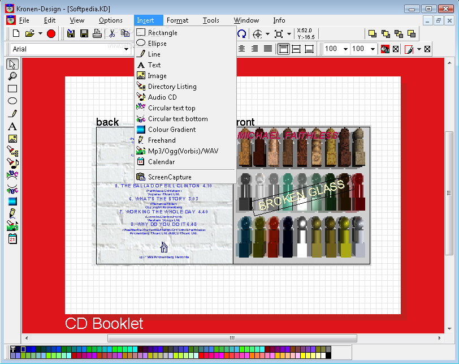Click the horizontal scrollbar thumb
459x364 pixels.
232,338
